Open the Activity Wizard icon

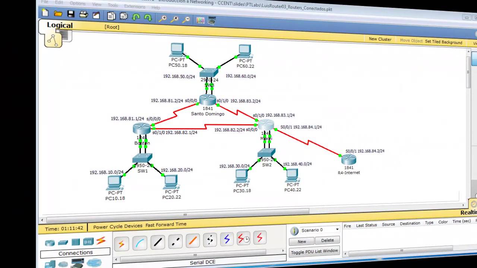click(96, 15)
